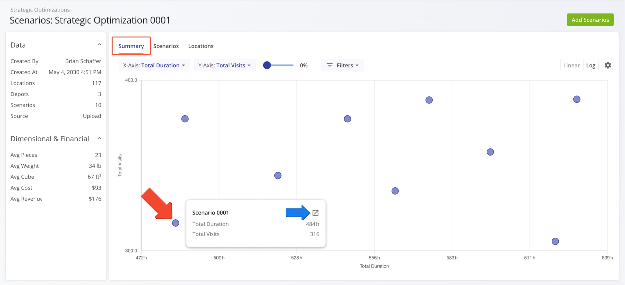The height and width of the screenshot is (285, 625).
Task: Click the Add Scenarios button
Action: (590, 20)
